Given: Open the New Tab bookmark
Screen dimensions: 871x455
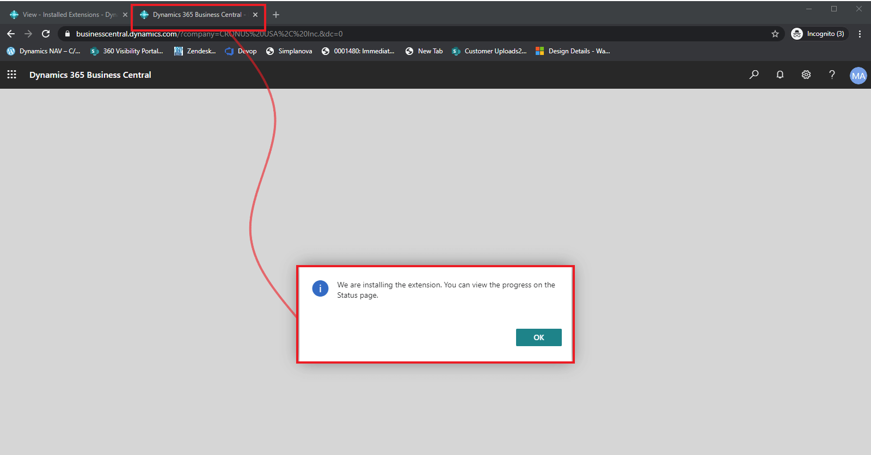Looking at the screenshot, I should point(424,51).
